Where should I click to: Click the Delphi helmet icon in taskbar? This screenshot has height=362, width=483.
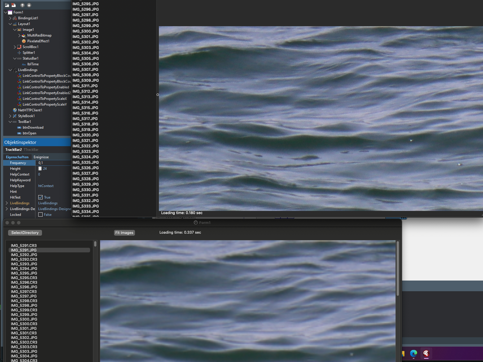coord(426,353)
